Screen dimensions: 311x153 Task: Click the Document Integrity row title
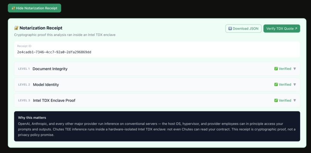click(x=50, y=69)
